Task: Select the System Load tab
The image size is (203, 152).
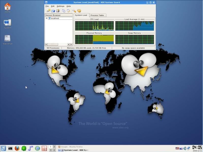Action: pyautogui.click(x=81, y=15)
